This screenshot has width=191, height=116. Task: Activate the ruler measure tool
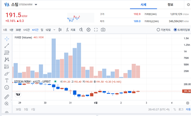7,97
